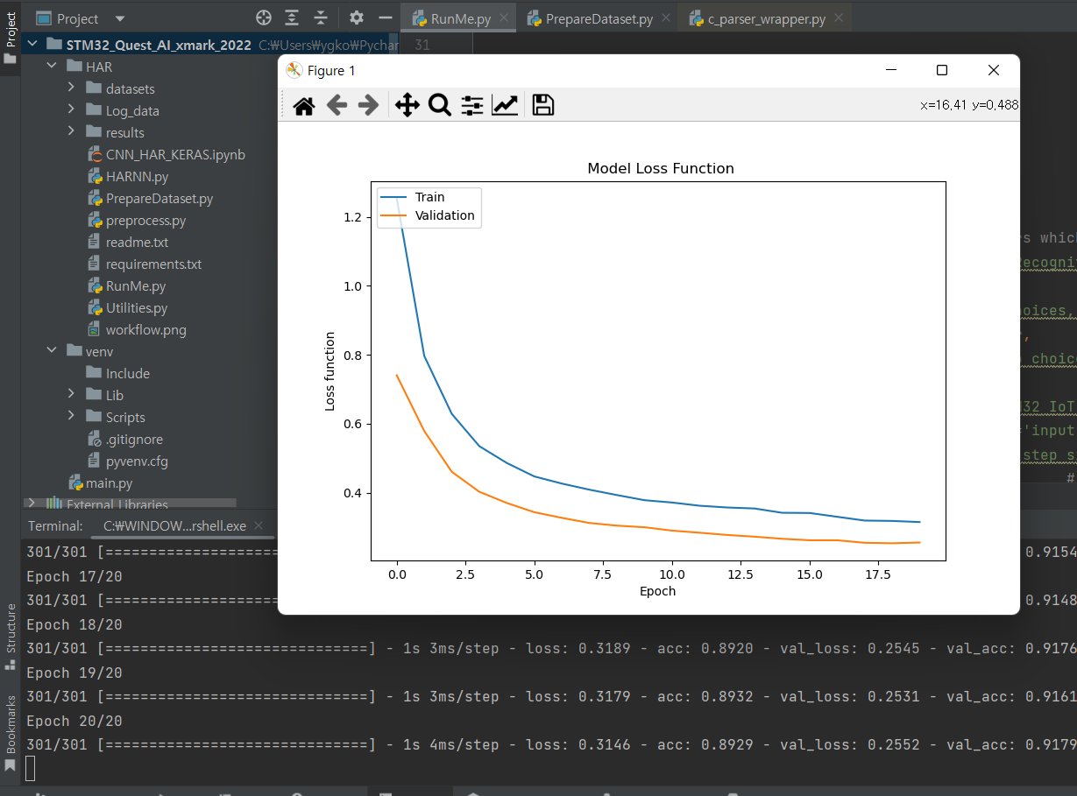Open Project panel settings gear
The height and width of the screenshot is (796, 1077).
click(356, 18)
